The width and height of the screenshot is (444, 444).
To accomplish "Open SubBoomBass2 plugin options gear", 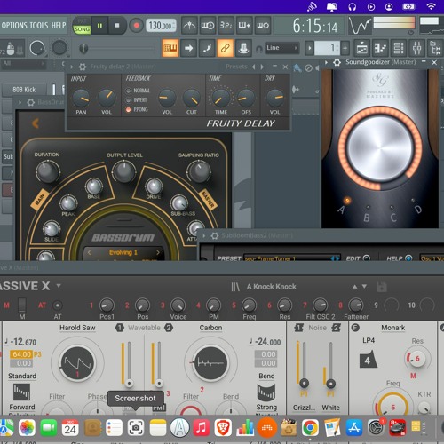I will (x=215, y=235).
